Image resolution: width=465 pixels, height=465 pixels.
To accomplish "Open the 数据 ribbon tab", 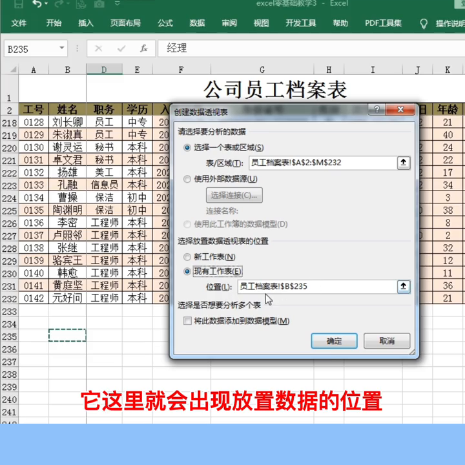I will click(197, 23).
